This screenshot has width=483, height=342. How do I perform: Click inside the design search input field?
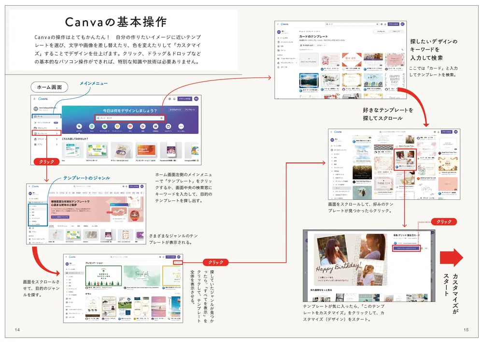tap(130, 118)
